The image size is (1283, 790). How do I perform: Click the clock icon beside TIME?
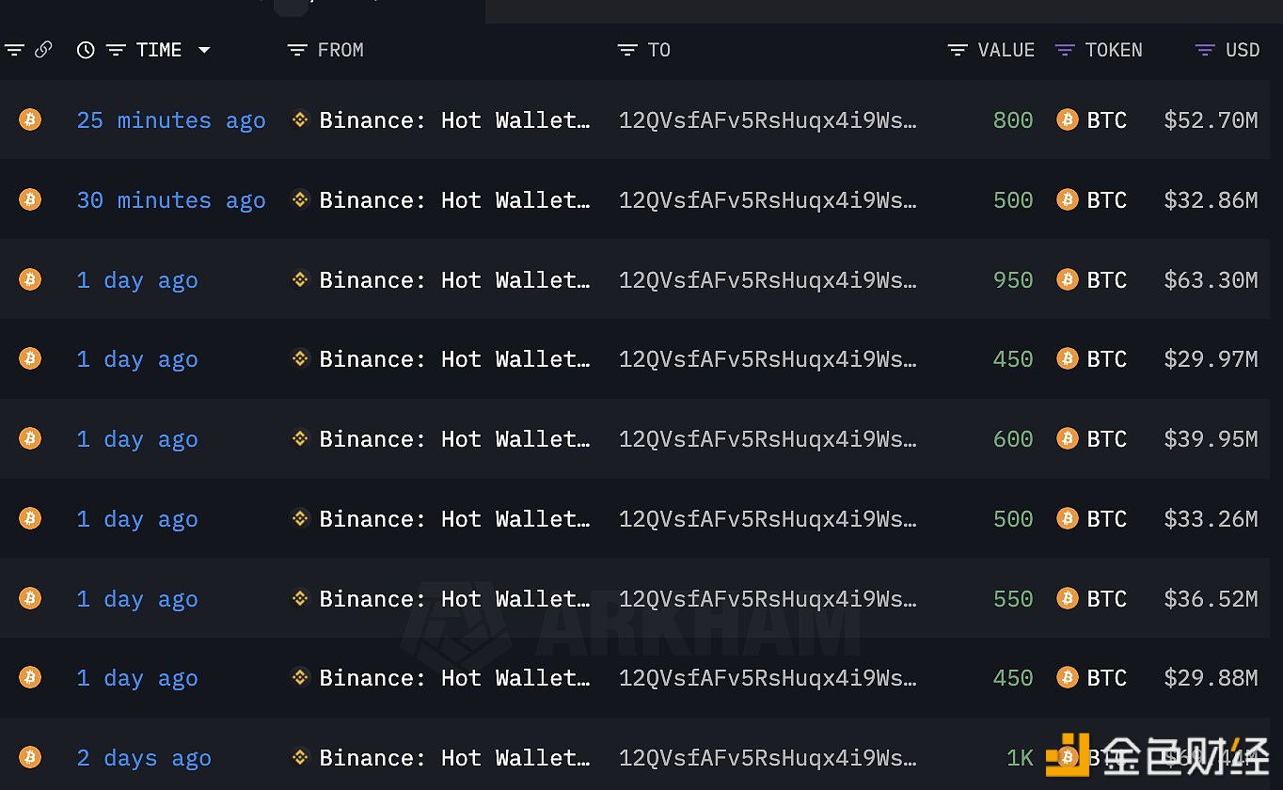86,50
